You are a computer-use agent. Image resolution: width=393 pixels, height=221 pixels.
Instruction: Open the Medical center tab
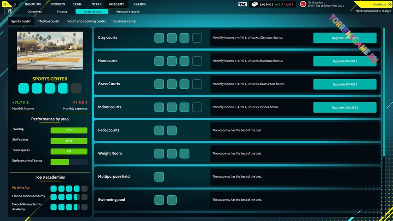49,21
